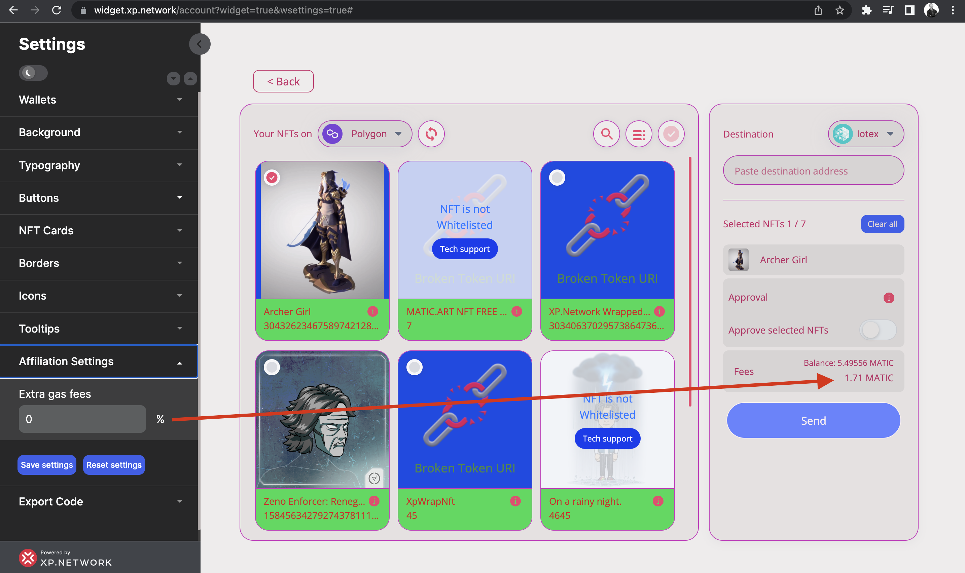Expand the Tooltips section

(99, 329)
